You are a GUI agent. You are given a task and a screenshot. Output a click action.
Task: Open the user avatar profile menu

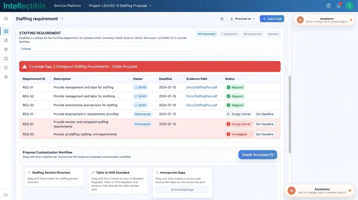coord(350,6)
